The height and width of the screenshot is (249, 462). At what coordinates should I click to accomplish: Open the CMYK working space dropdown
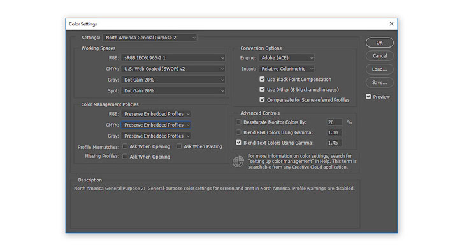pos(173,69)
